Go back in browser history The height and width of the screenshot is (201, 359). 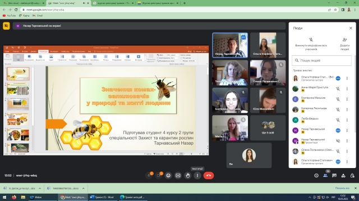pos(4,10)
